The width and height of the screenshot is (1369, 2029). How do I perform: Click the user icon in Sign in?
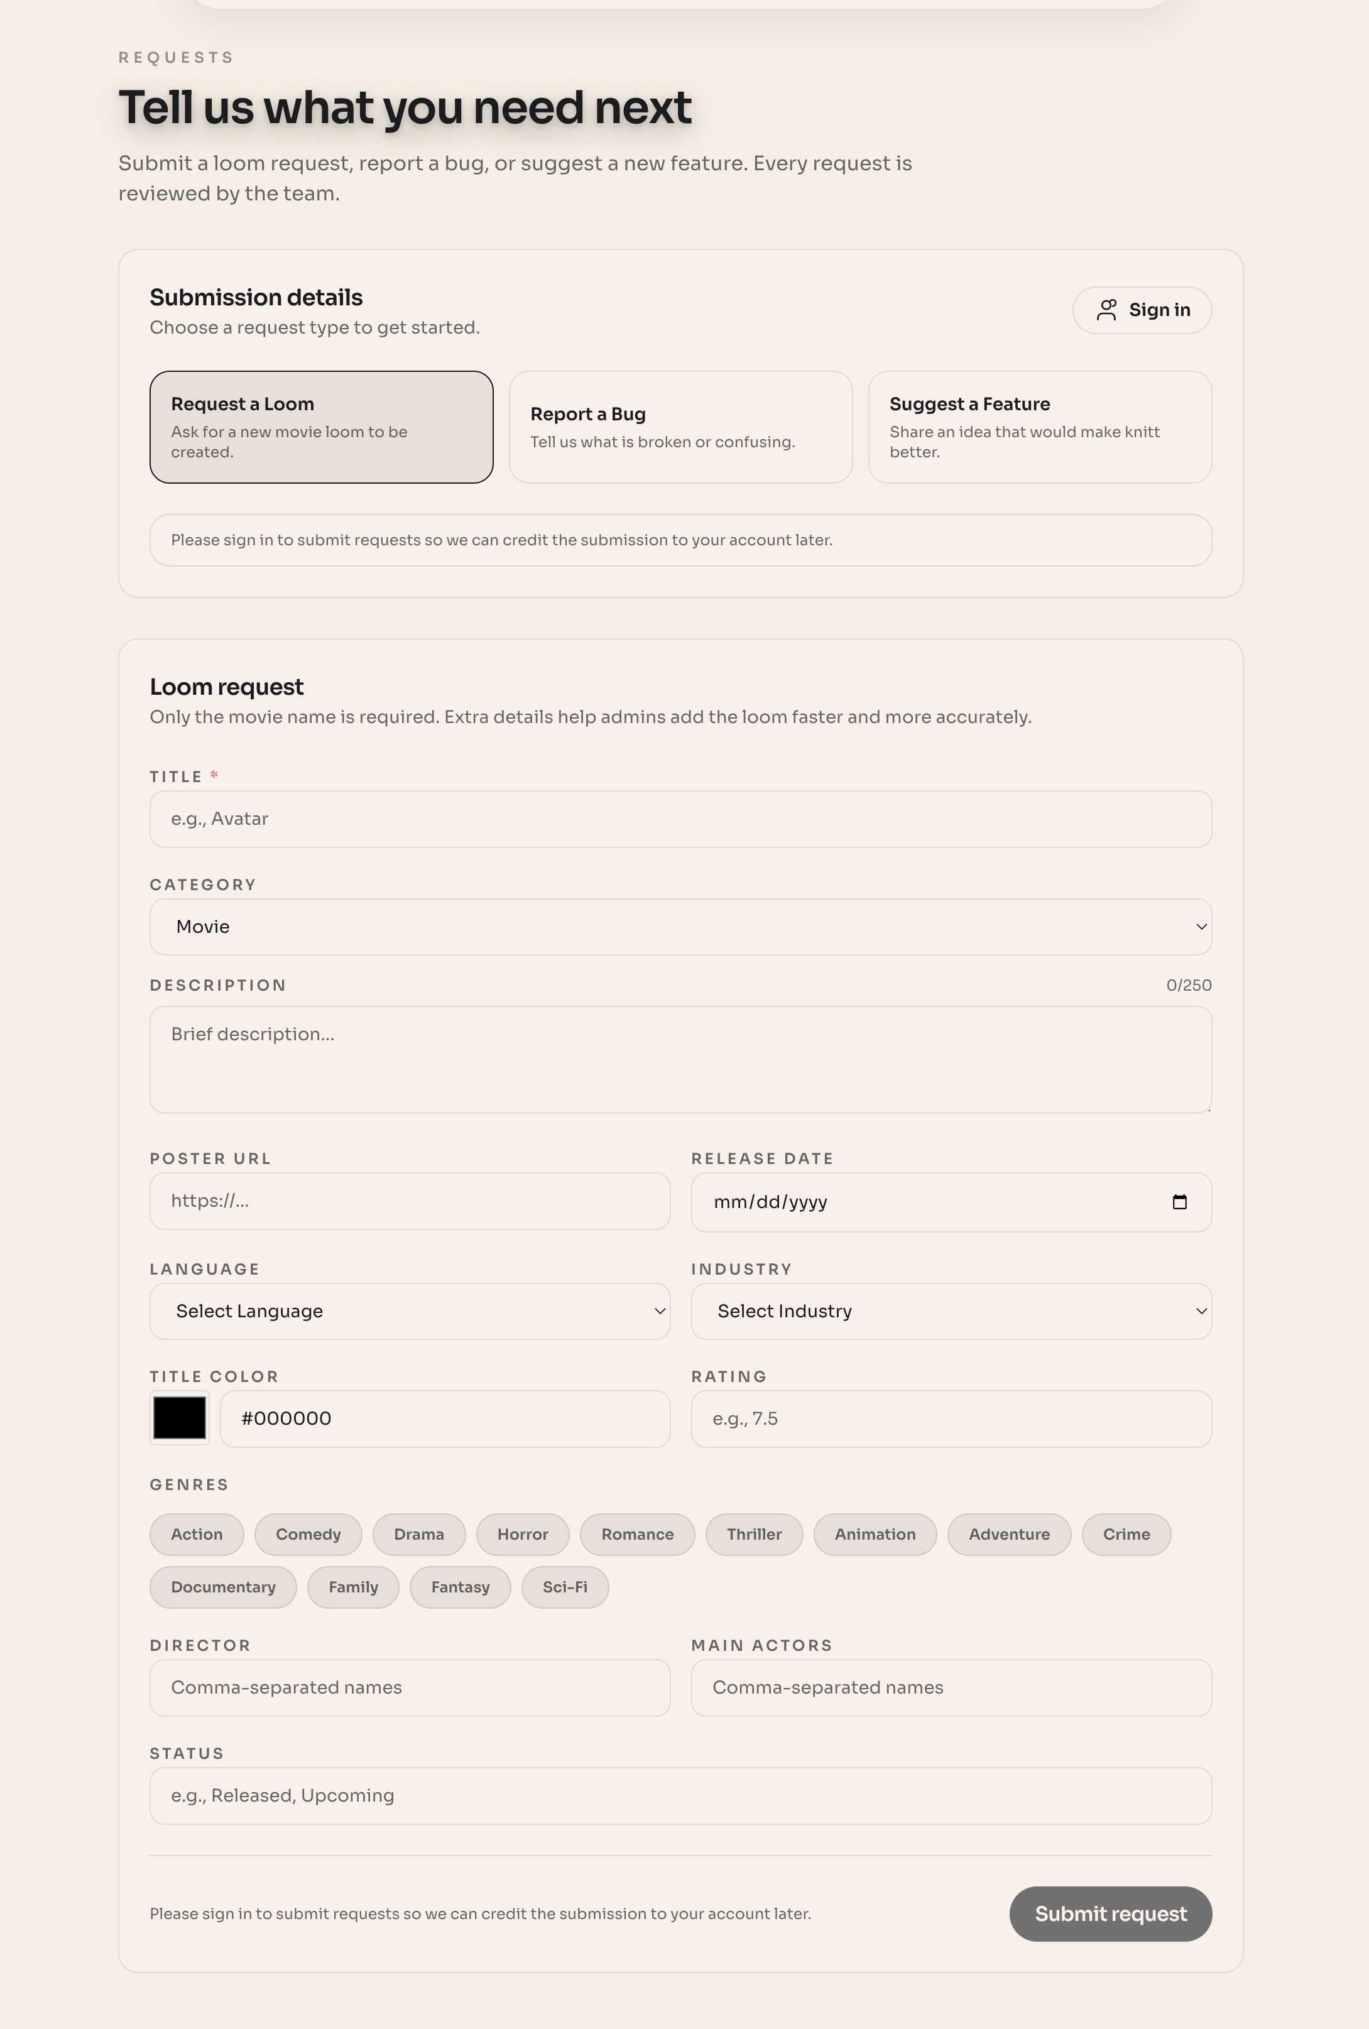(1106, 310)
